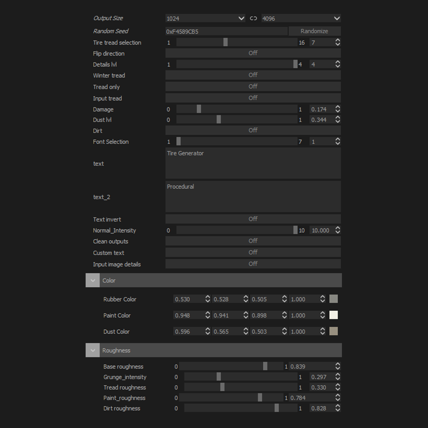
Task: Click the Random Seed value field
Action: tap(226, 31)
